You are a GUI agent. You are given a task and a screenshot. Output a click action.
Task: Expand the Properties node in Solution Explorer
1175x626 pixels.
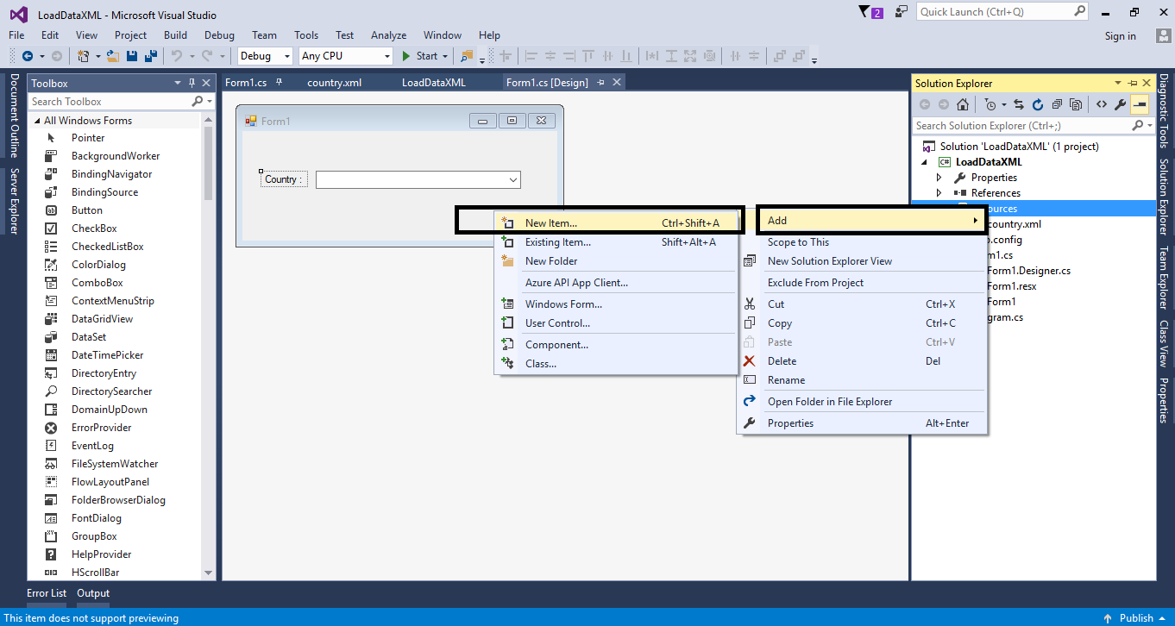(x=939, y=178)
